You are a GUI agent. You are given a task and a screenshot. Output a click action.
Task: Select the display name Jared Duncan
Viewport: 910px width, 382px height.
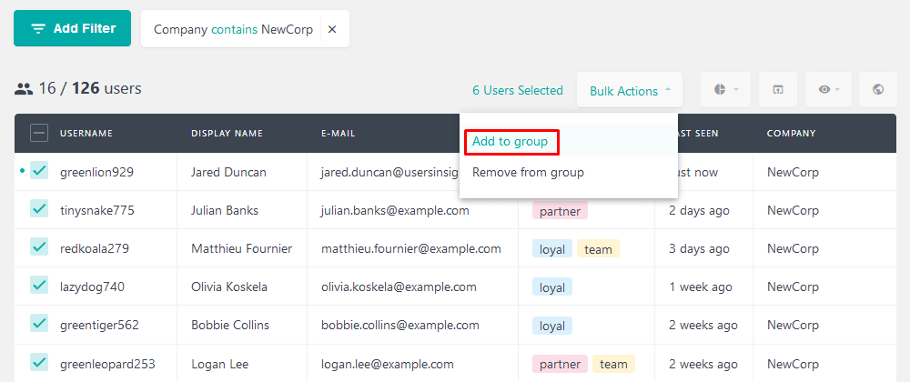click(x=228, y=172)
